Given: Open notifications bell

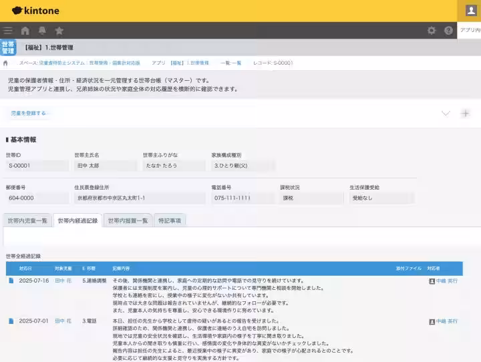Looking at the screenshot, I should (x=42, y=30).
